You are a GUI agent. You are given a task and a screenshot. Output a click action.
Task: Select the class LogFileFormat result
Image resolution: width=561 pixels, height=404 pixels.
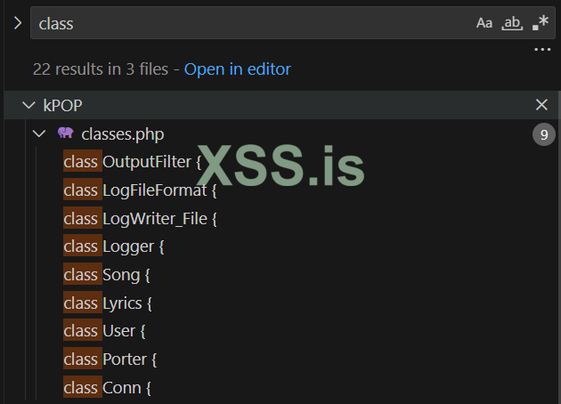pyautogui.click(x=141, y=190)
